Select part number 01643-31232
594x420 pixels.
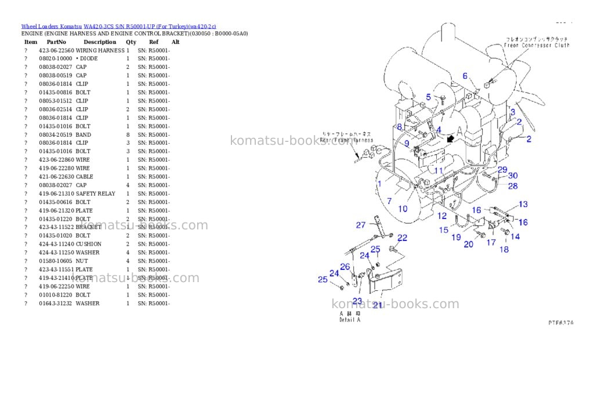pyautogui.click(x=55, y=304)
